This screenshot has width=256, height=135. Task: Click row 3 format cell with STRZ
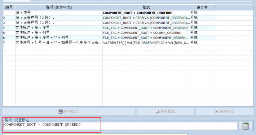click(x=146, y=23)
